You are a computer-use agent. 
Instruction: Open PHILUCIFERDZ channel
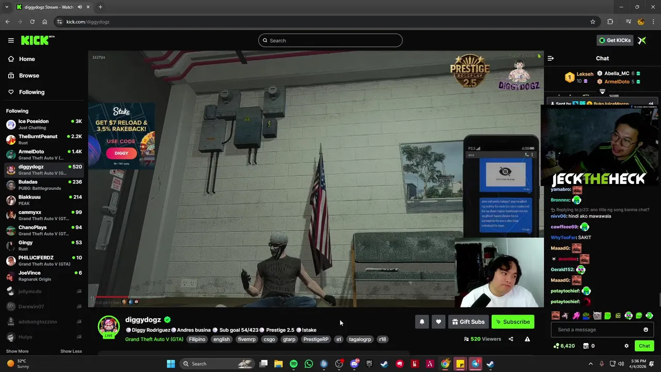click(44, 260)
